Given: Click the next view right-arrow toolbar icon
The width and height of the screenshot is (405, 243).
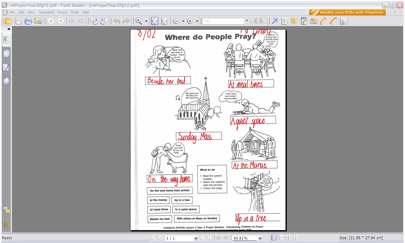Looking at the screenshot, I should (x=81, y=21).
